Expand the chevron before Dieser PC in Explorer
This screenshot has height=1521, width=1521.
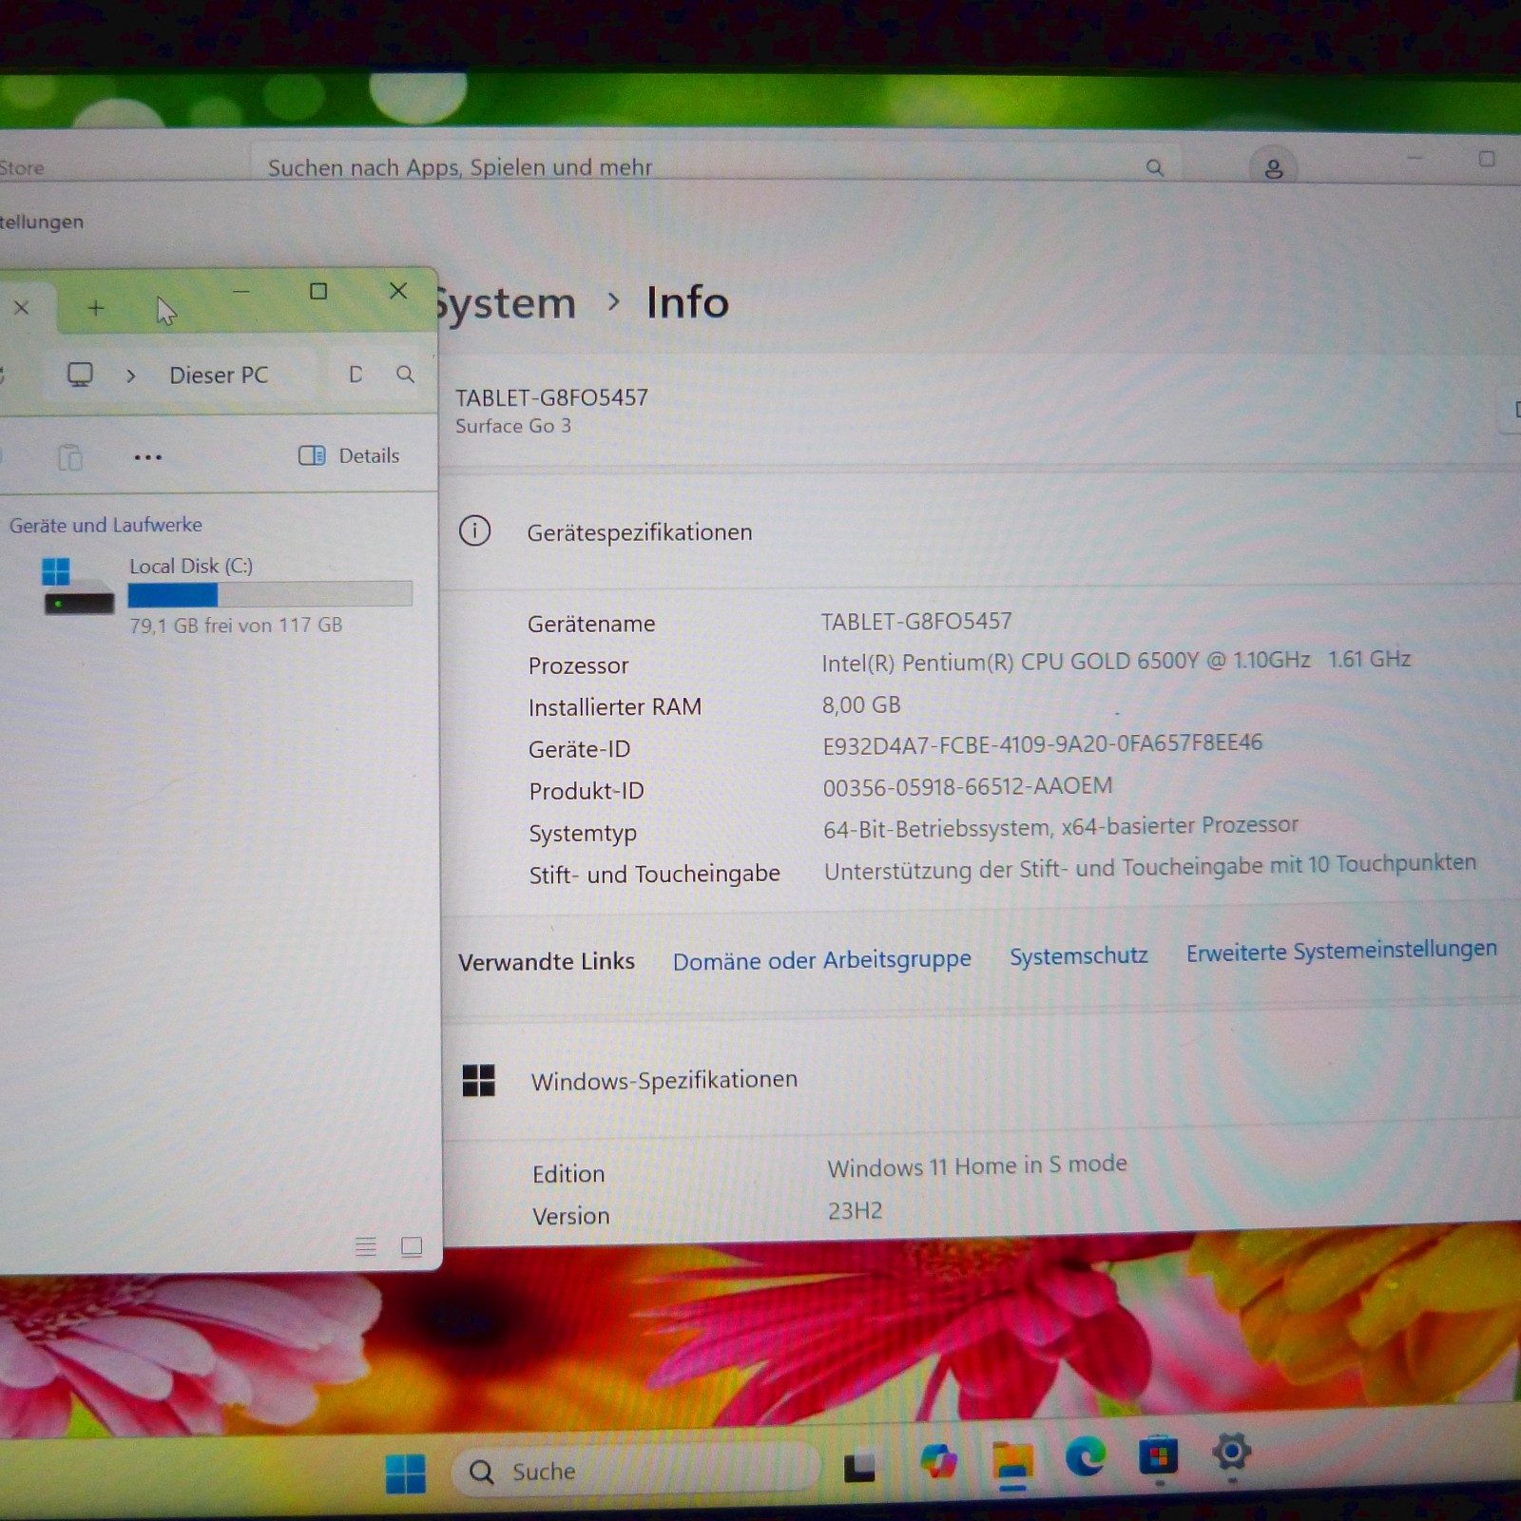pos(131,375)
